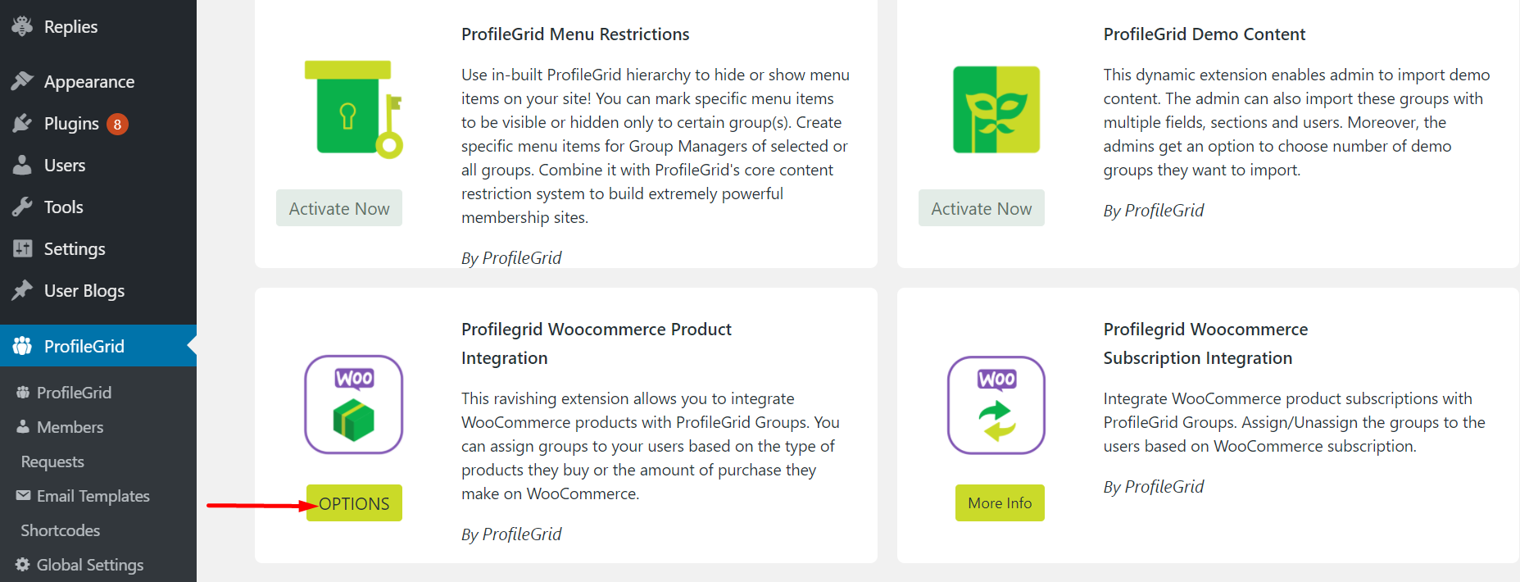Image resolution: width=1520 pixels, height=582 pixels.
Task: Click the ProfileGrid people icon in sidebar
Action: coord(22,345)
